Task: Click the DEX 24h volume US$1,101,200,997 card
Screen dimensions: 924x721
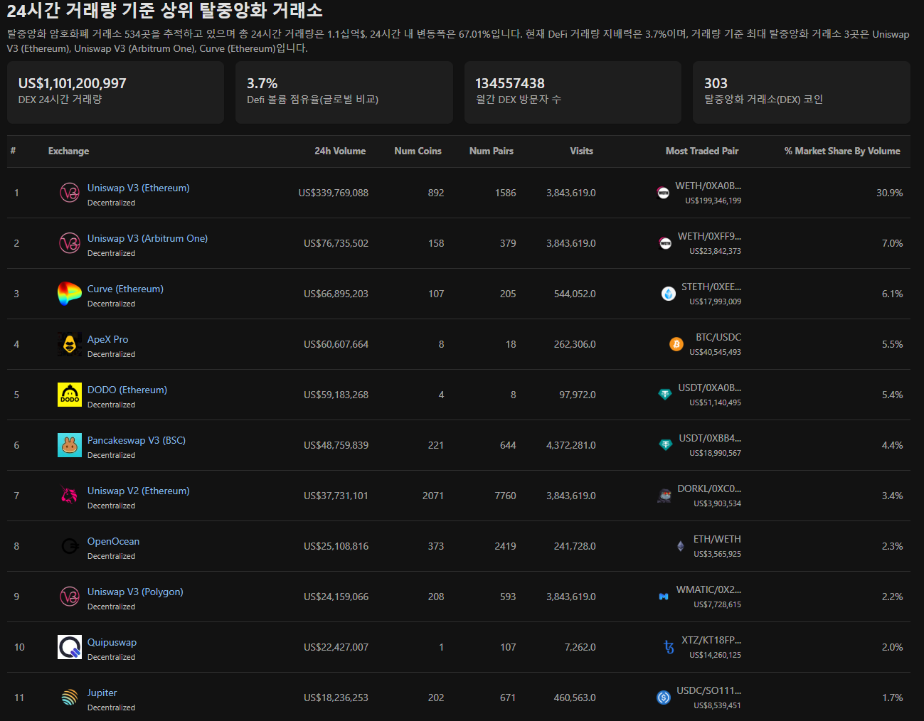Action: (115, 92)
